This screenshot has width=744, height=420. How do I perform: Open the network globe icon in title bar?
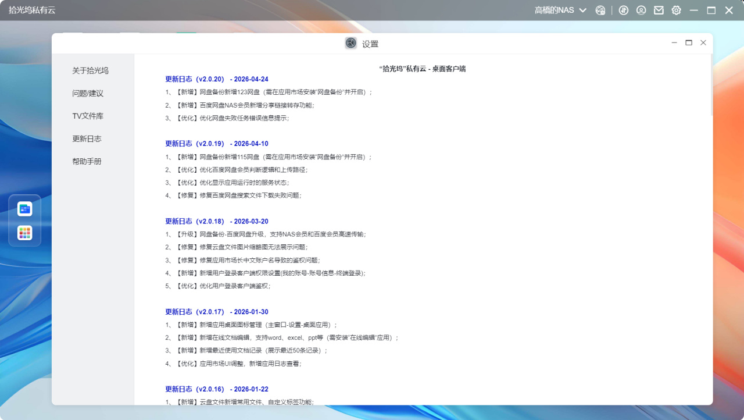(601, 10)
